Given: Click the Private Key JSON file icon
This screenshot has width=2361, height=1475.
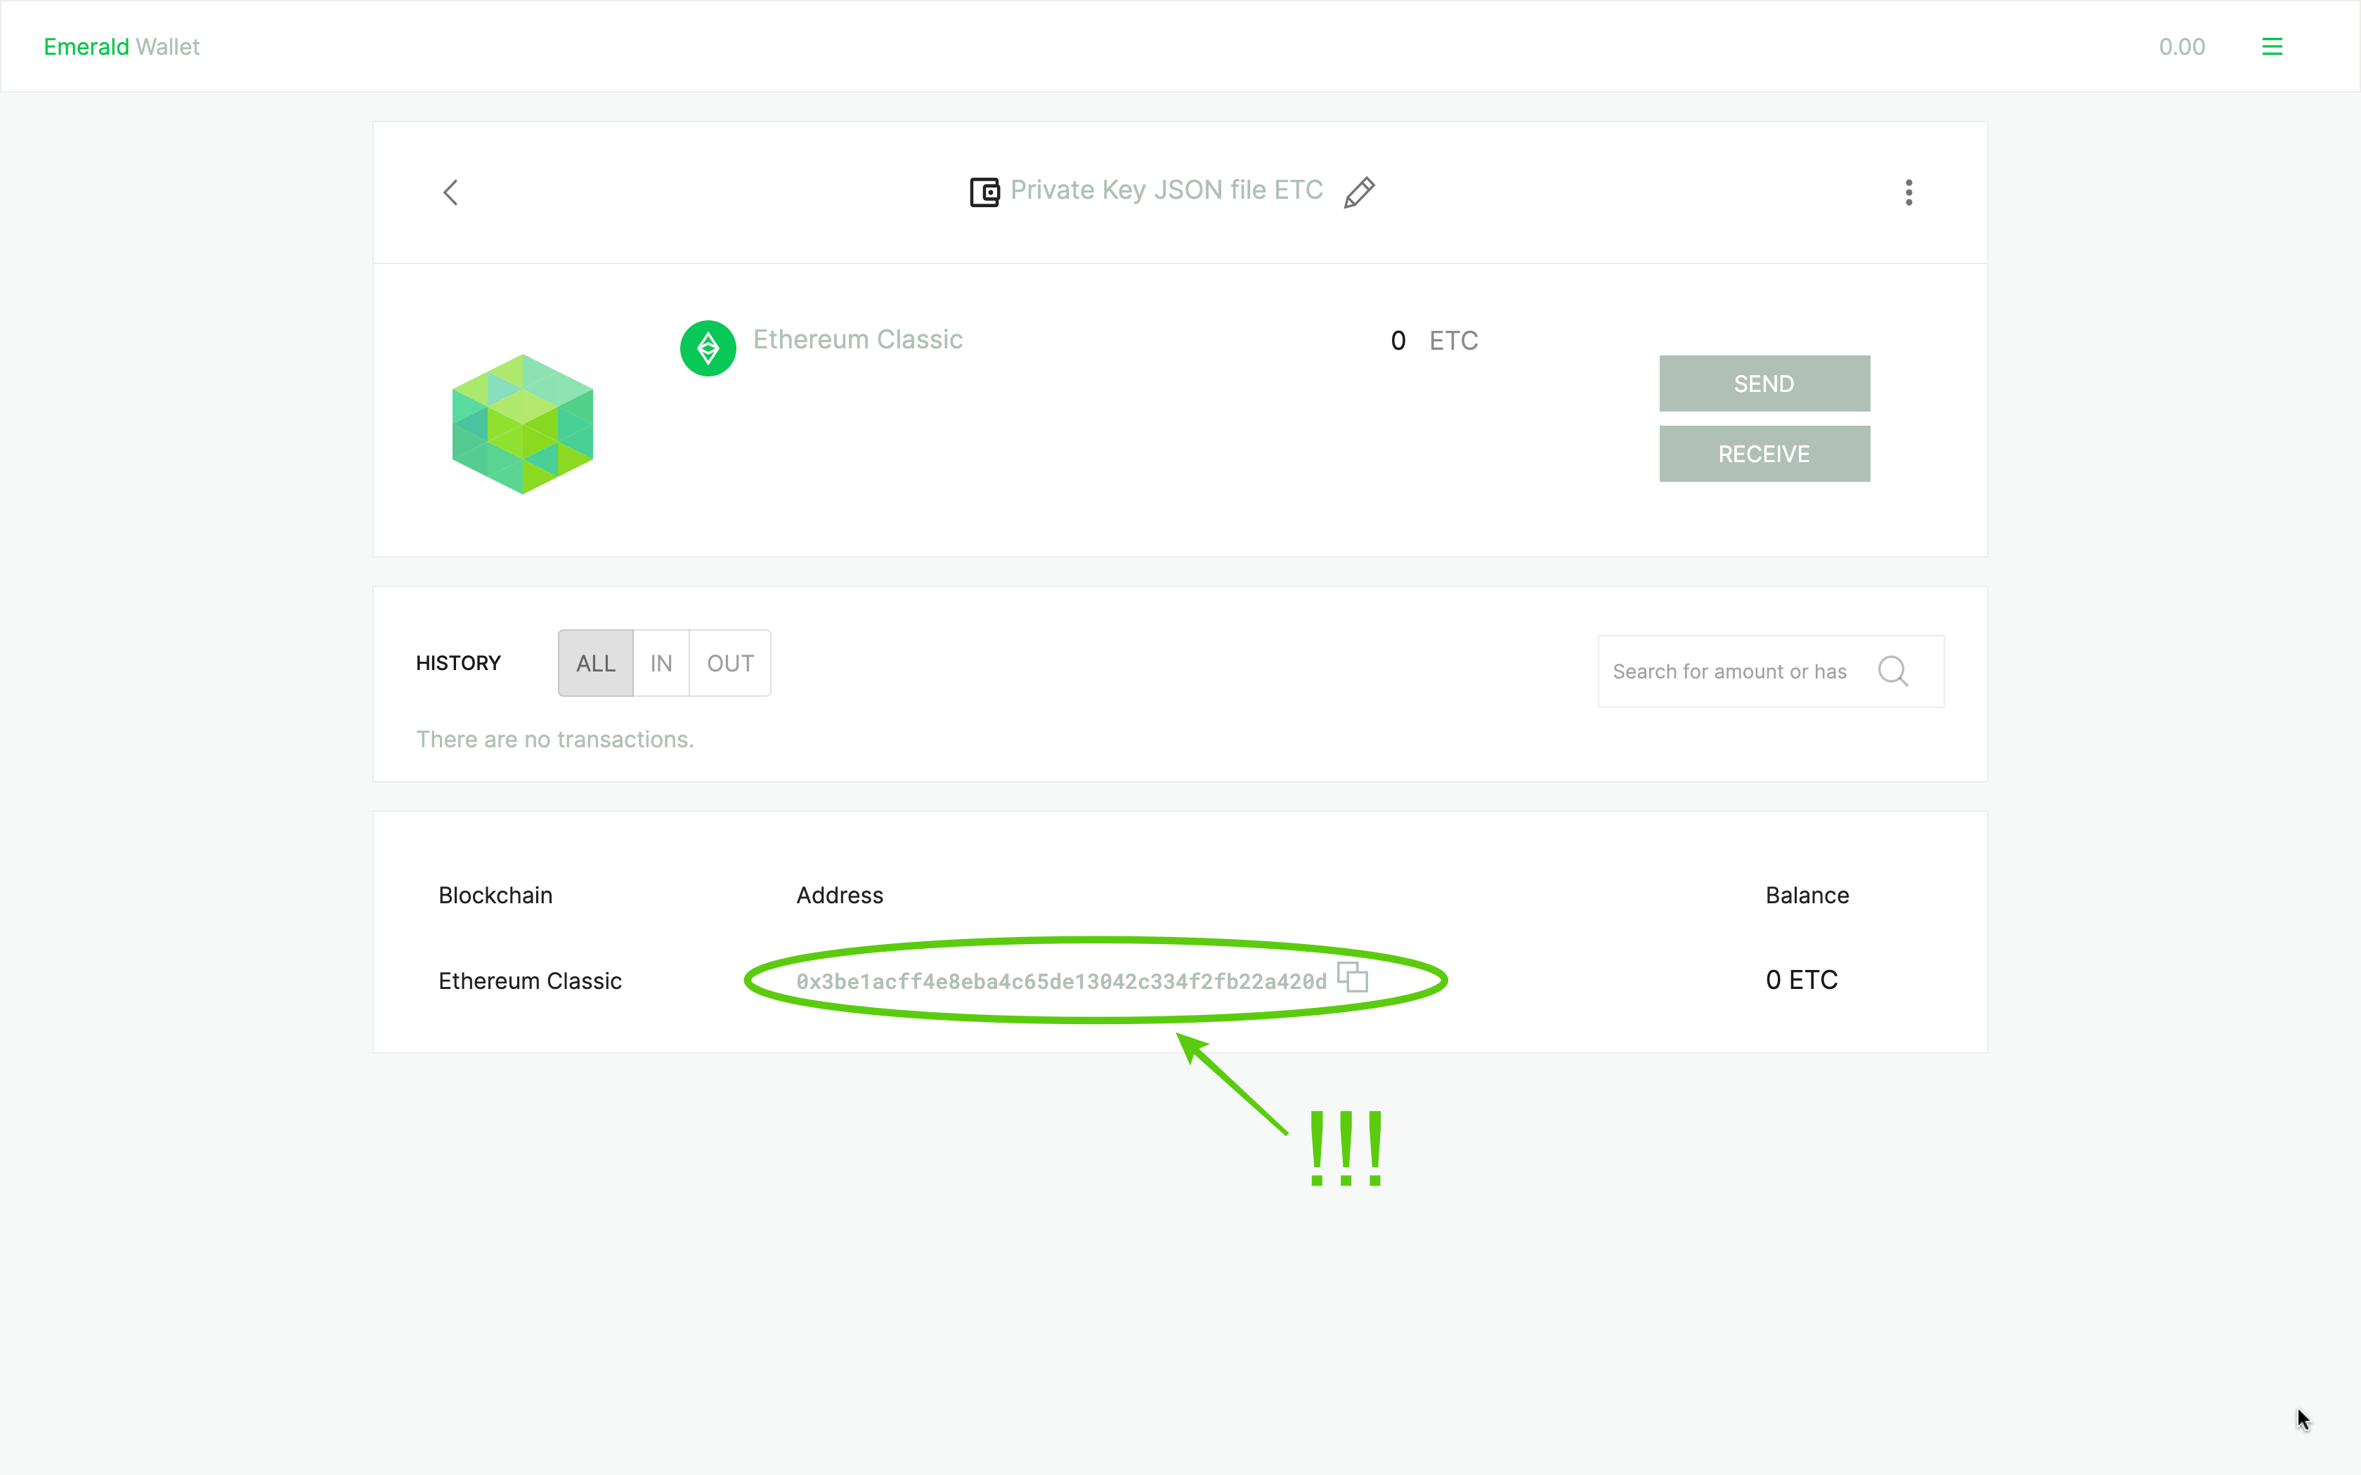Looking at the screenshot, I should pyautogui.click(x=982, y=190).
